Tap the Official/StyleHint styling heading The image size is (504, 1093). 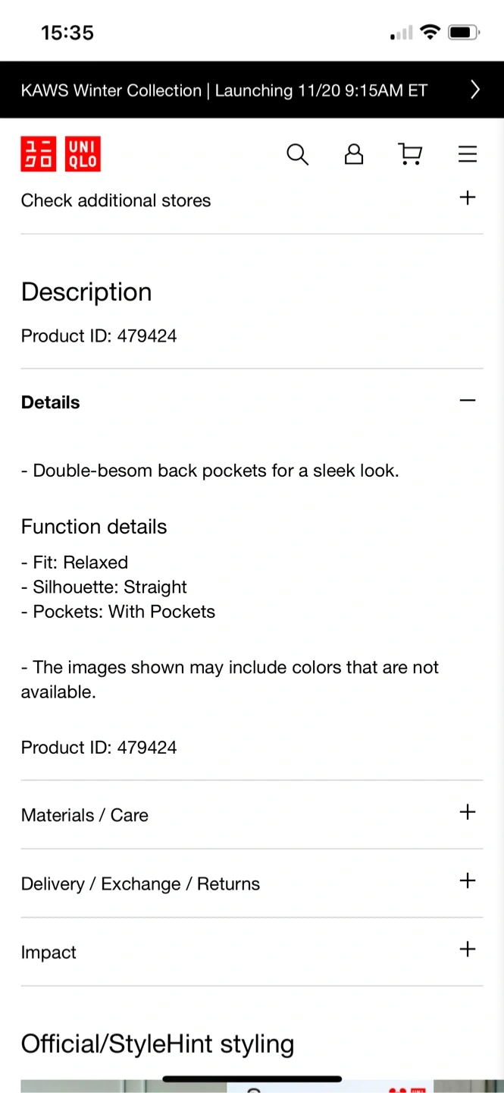158,1044
